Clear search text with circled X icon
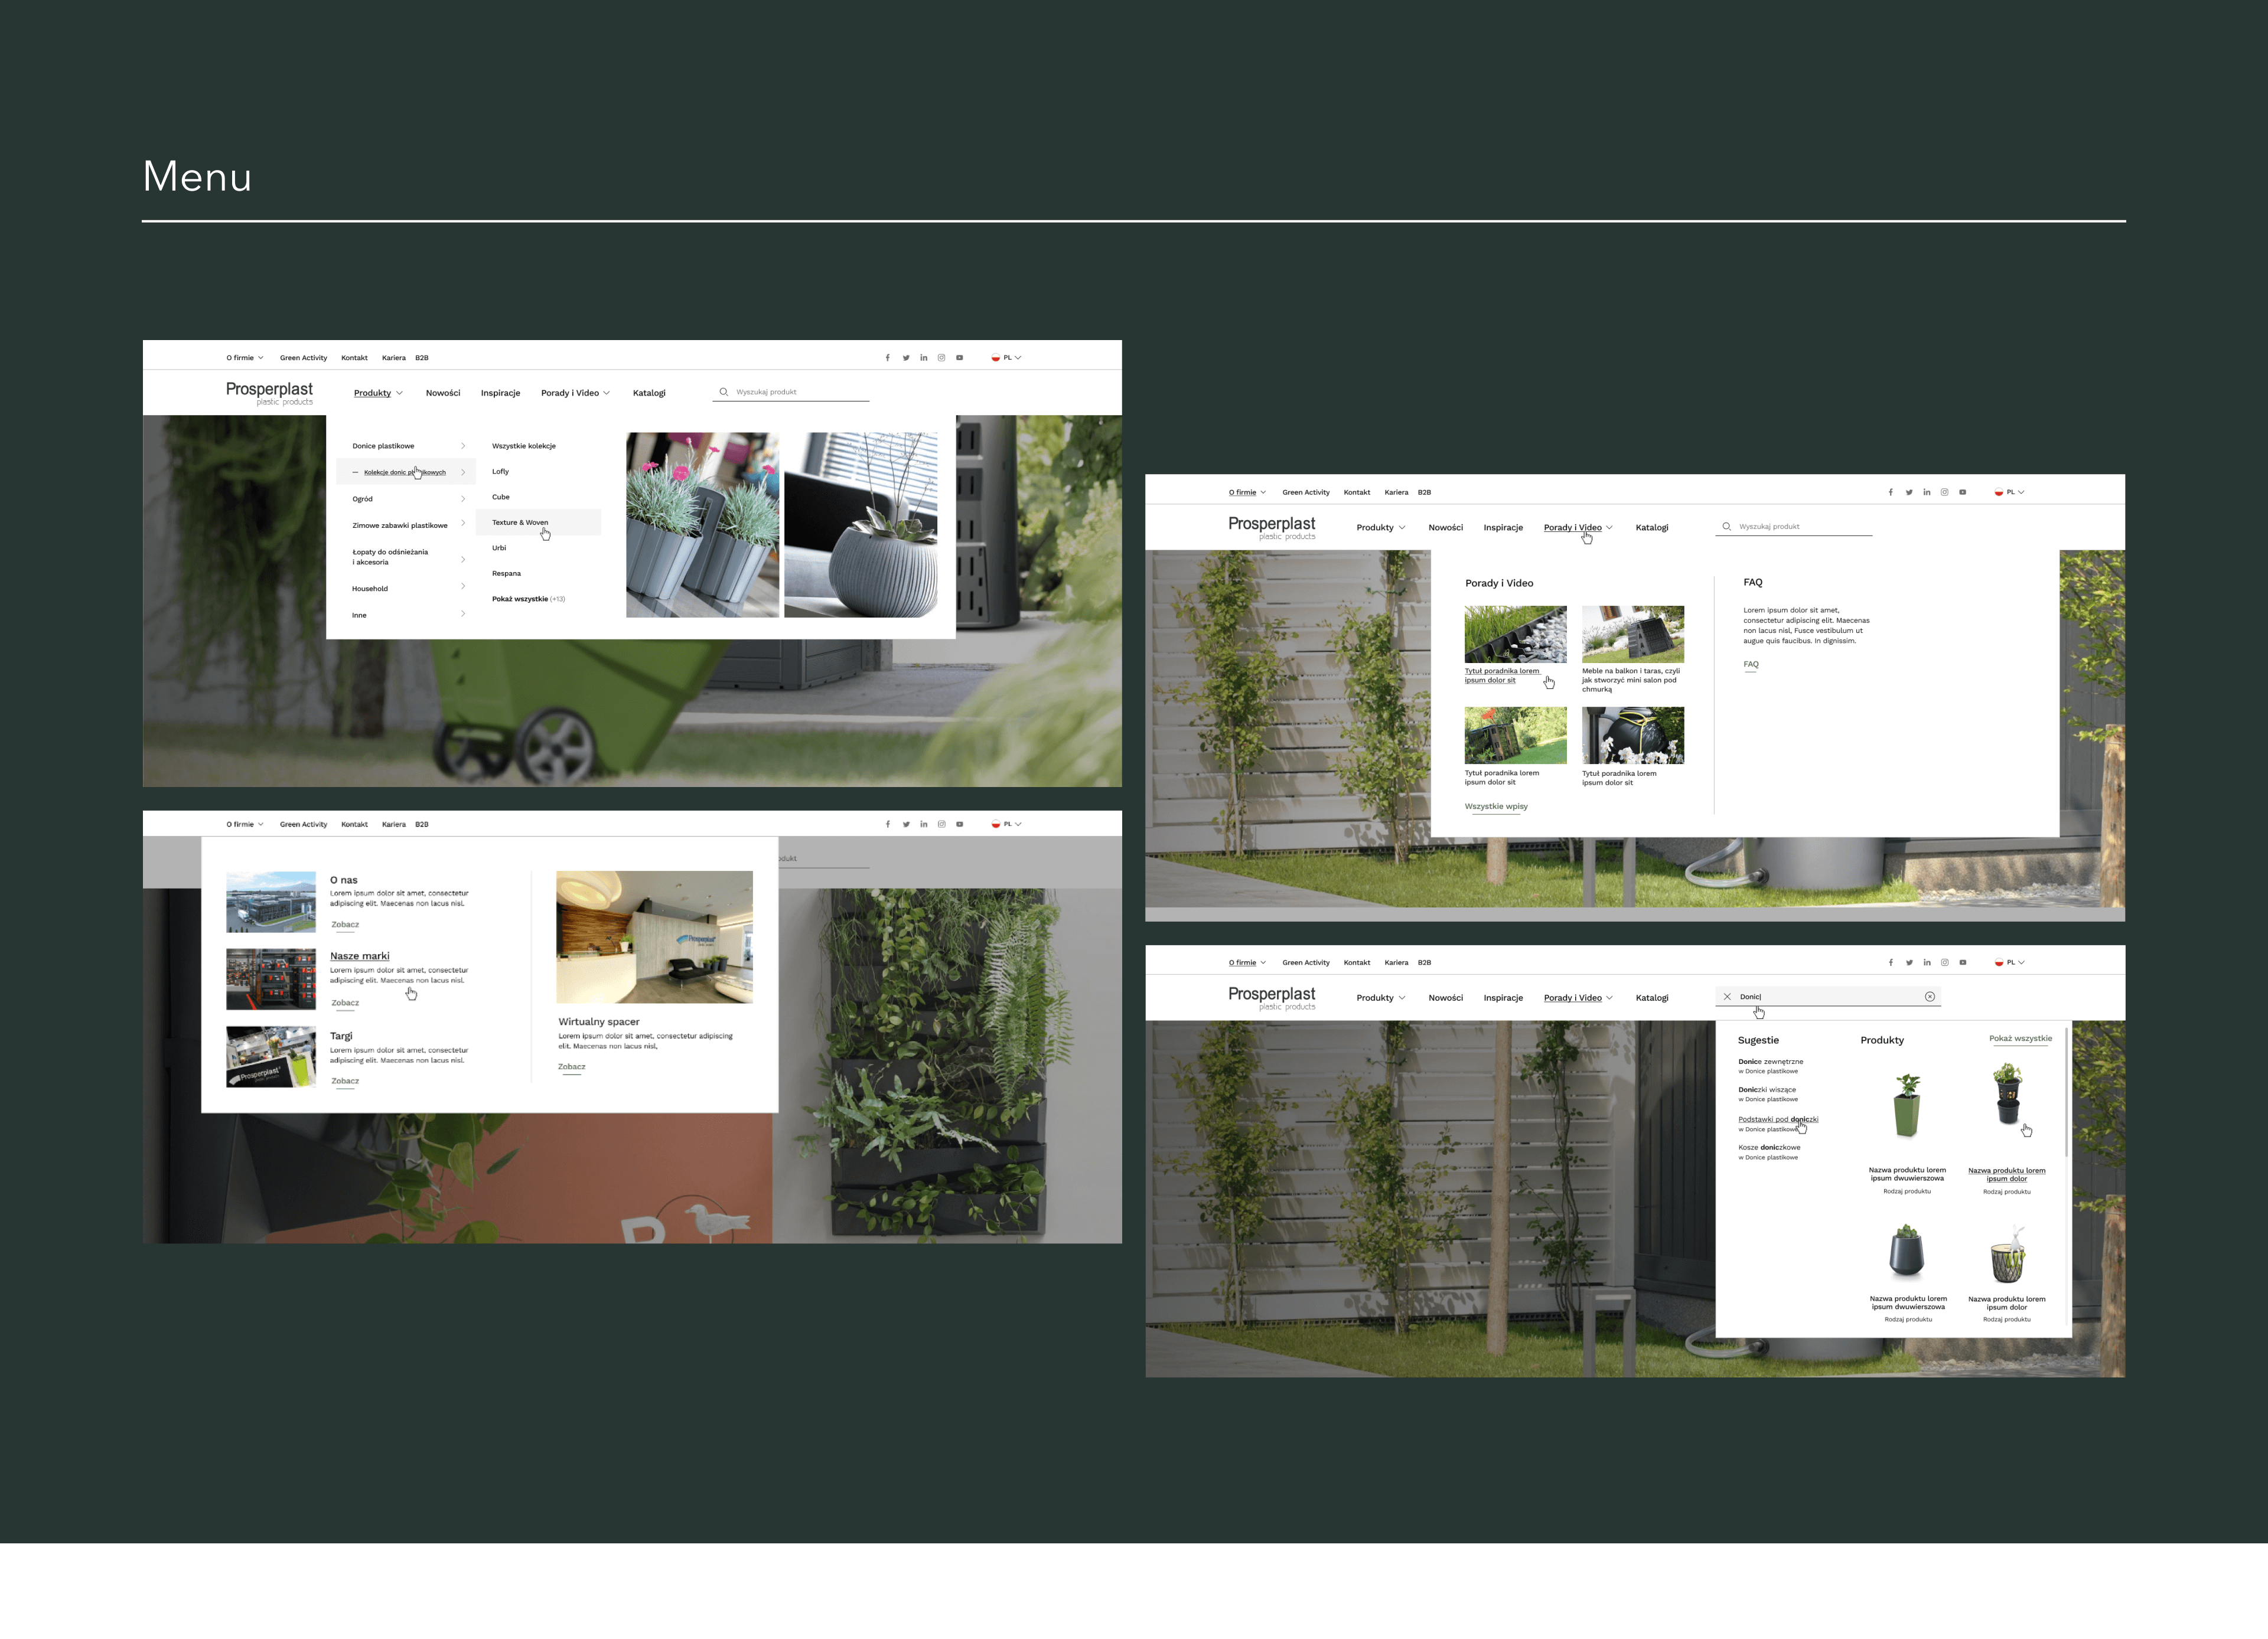Screen dimensions: 2268x1639 [1929, 997]
